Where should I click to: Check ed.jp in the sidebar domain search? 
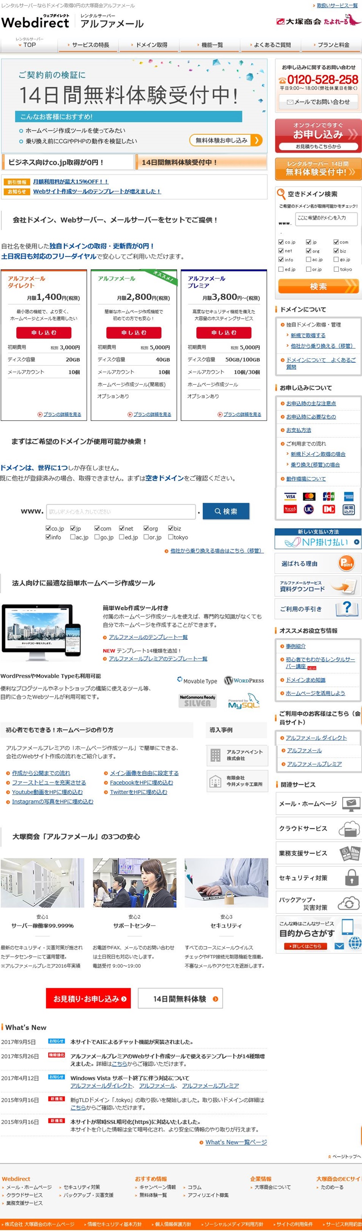tap(281, 269)
